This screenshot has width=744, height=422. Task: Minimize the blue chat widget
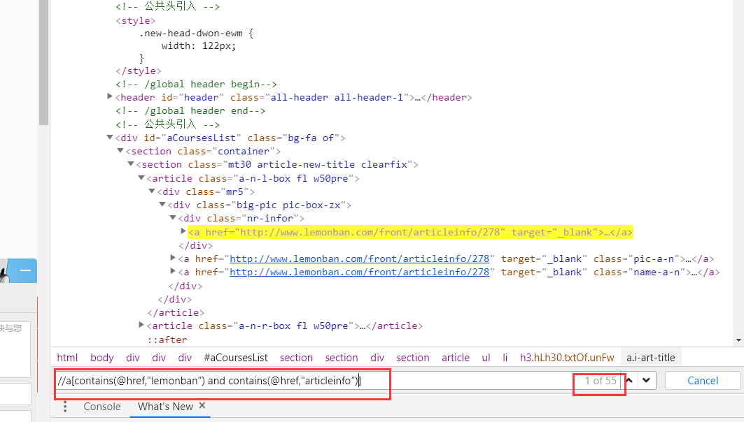[x=25, y=270]
